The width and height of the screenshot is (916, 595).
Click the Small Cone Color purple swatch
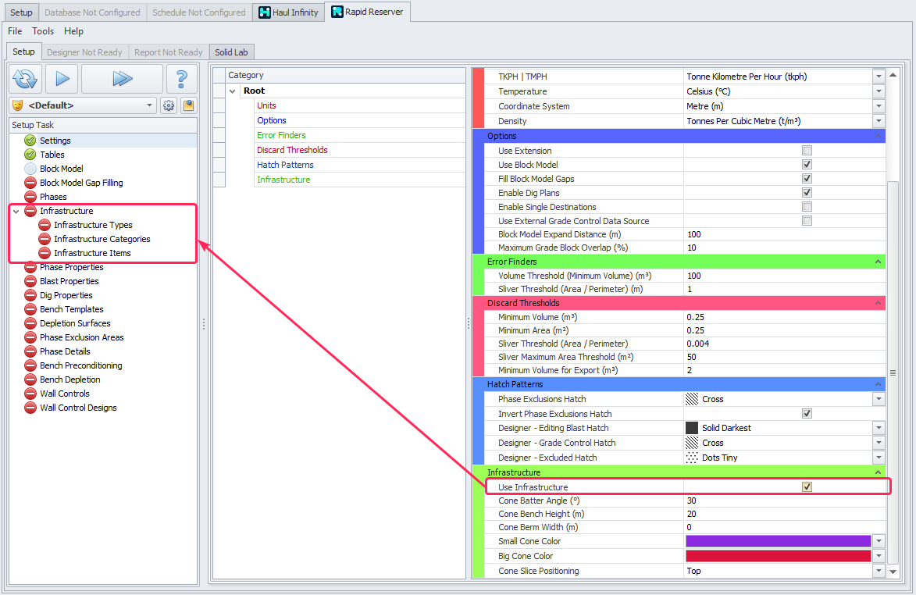click(x=777, y=541)
